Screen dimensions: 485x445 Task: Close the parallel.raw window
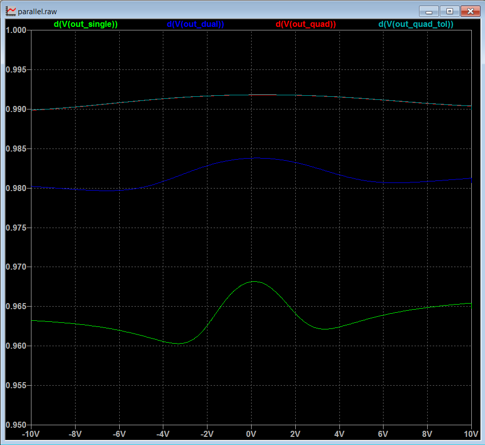(x=470, y=12)
